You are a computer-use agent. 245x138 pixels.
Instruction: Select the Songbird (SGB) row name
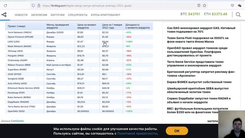[16, 79]
